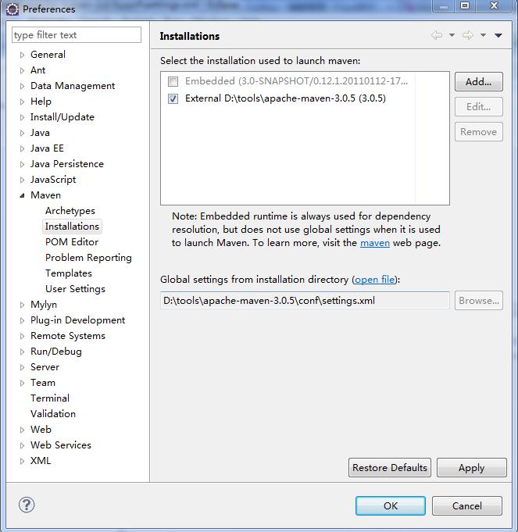
Task: Expand the Data Management node
Action: pos(22,86)
